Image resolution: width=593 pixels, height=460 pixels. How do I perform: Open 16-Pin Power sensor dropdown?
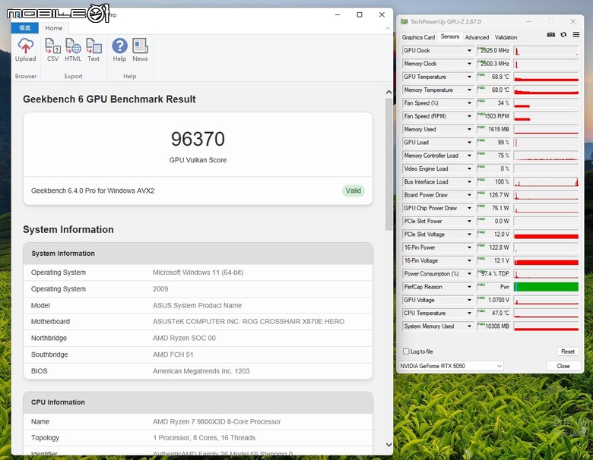coord(469,247)
